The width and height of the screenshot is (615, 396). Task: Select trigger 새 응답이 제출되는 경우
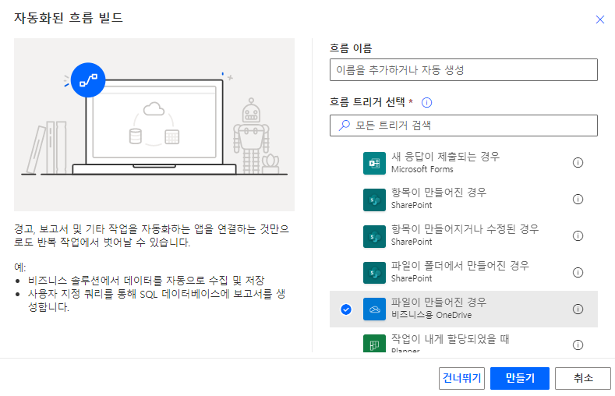464,163
